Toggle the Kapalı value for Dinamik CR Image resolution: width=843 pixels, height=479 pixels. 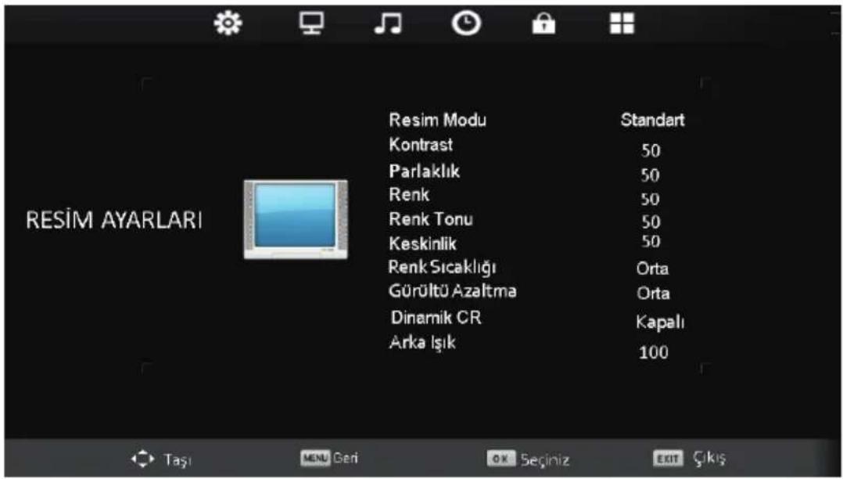[x=660, y=322]
